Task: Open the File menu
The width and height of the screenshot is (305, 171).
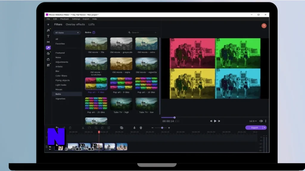Action: (48, 19)
